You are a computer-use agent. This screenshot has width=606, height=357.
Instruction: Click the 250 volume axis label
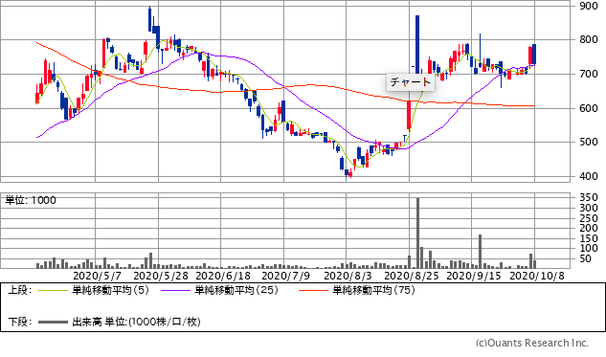pyautogui.click(x=589, y=218)
